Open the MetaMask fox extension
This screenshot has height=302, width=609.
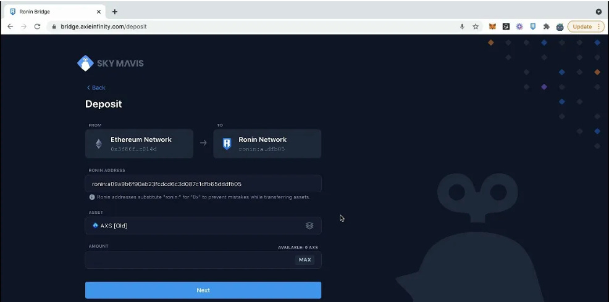[492, 27]
